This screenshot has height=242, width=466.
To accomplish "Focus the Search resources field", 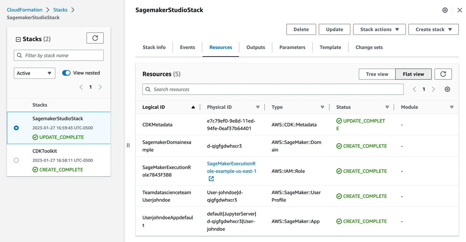I will pos(273,89).
